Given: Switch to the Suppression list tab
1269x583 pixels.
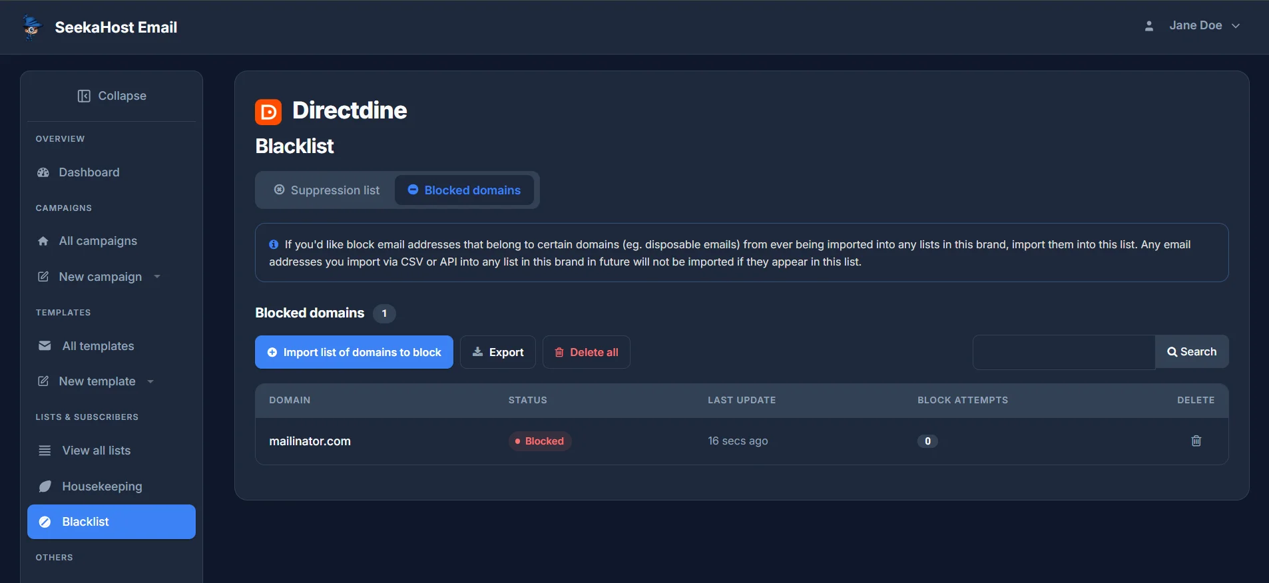Looking at the screenshot, I should click(x=327, y=190).
